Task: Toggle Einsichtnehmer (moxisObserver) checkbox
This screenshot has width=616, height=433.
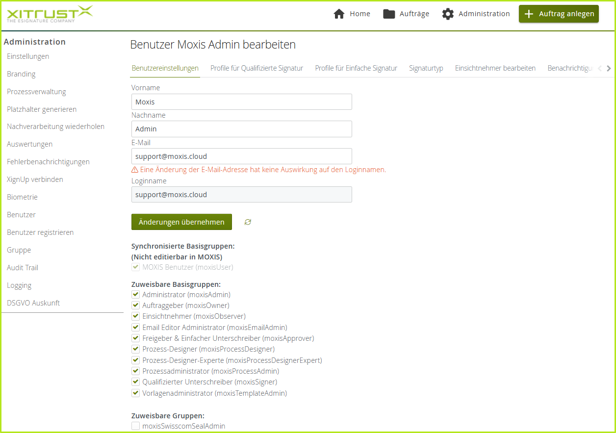Action: pyautogui.click(x=136, y=316)
